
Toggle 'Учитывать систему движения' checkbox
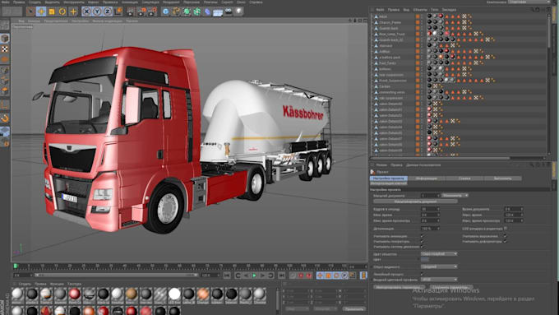click(422, 247)
